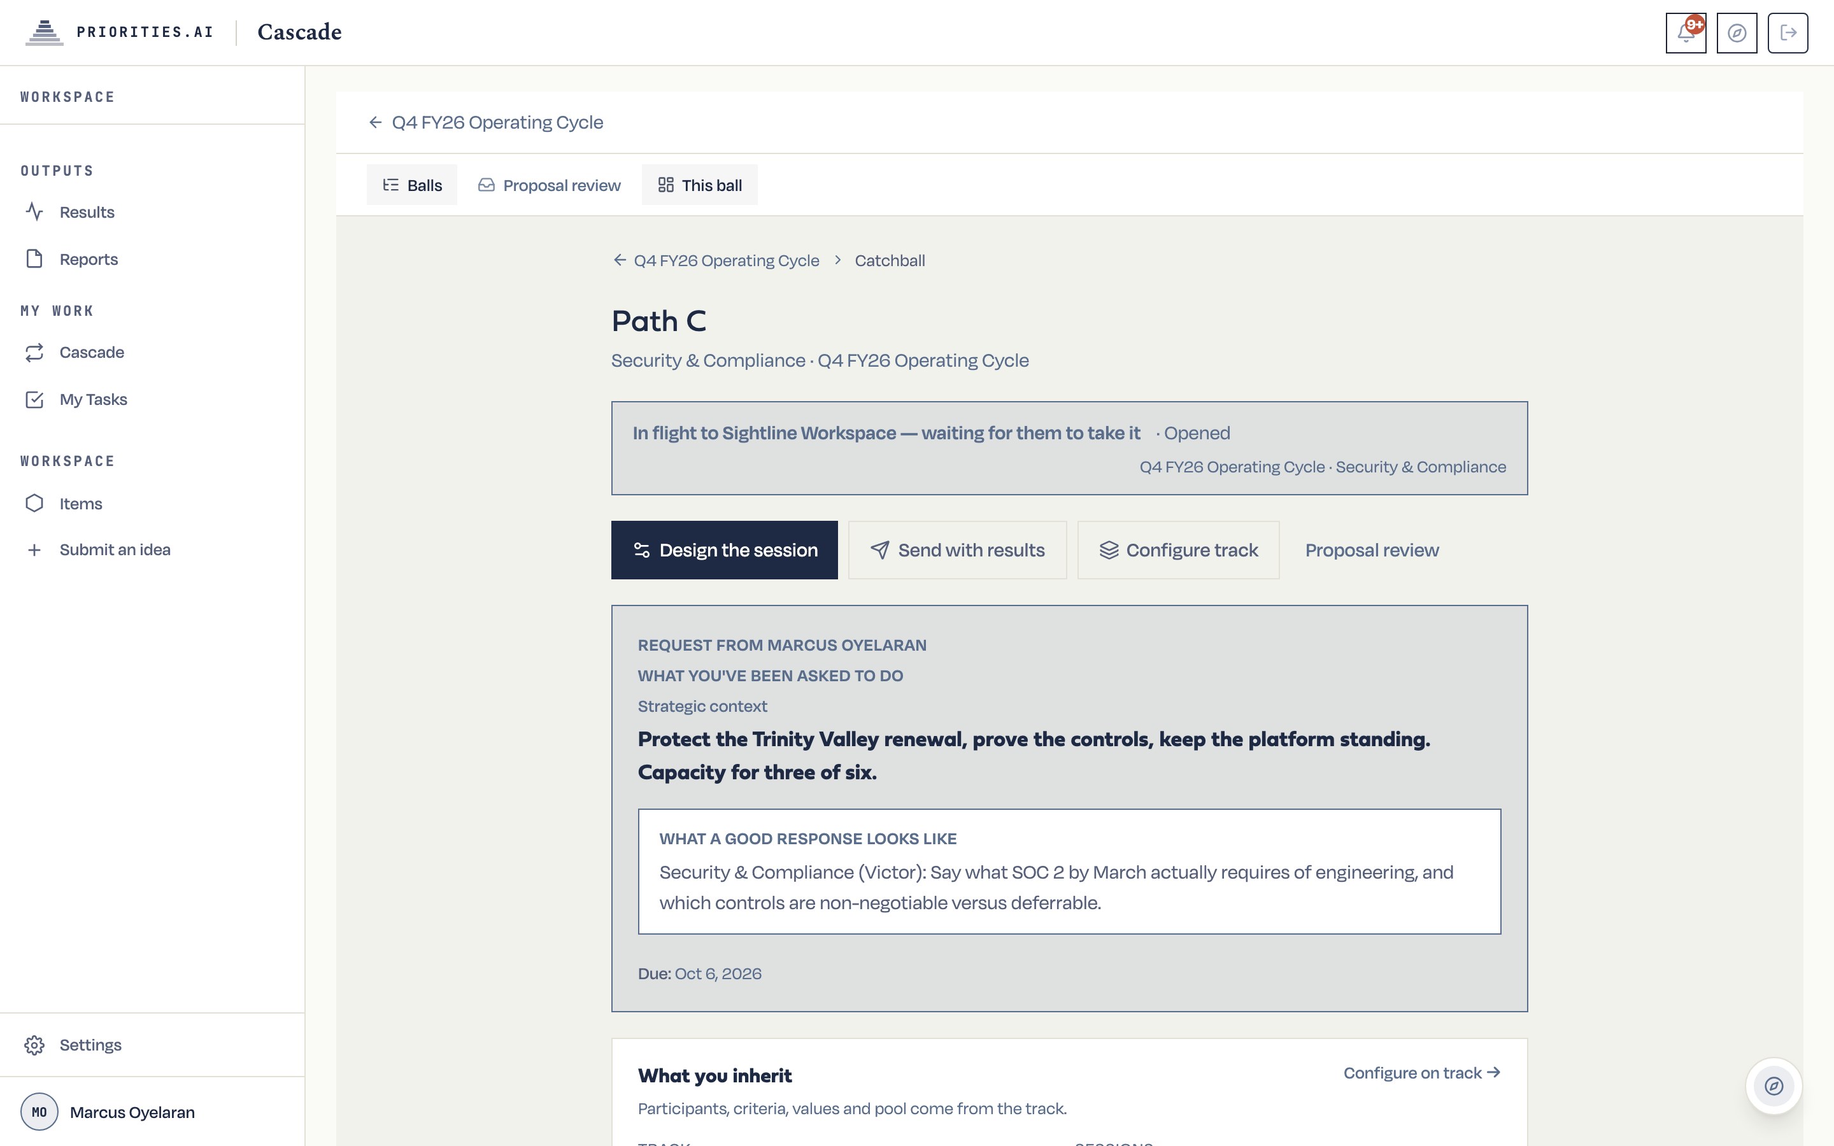Open Results via the pulse icon
Viewport: 1834px width, 1146px height.
[34, 211]
